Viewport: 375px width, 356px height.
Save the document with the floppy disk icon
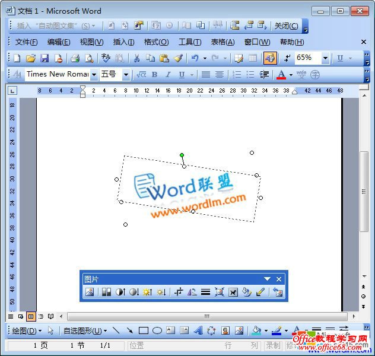pos(45,58)
